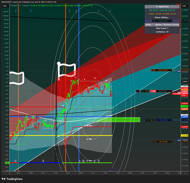Screen dimensions: 190x183
Task: Click the SL button beside the red -540 position
Action: [147, 91]
